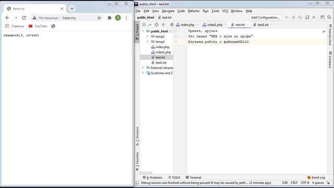The height and width of the screenshot is (188, 334).
Task: Toggle the Database side tab
Action: point(330,60)
